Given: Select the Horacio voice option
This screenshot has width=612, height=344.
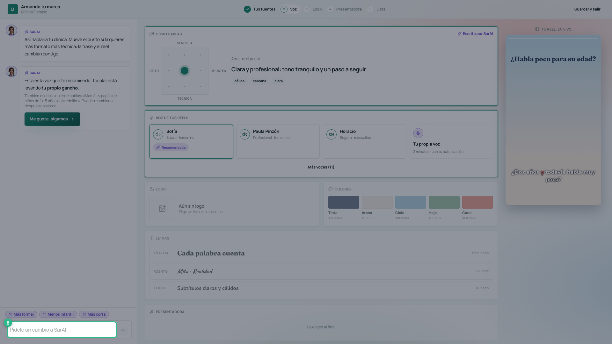Looking at the screenshot, I should coord(365,141).
